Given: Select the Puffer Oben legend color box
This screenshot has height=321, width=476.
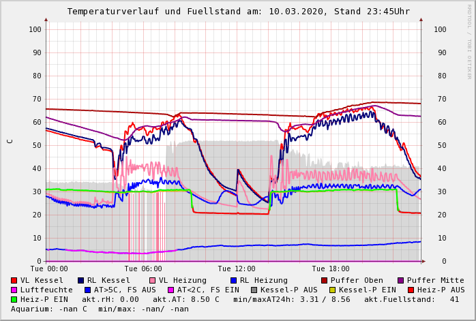Looking at the screenshot, I should pos(324,280).
